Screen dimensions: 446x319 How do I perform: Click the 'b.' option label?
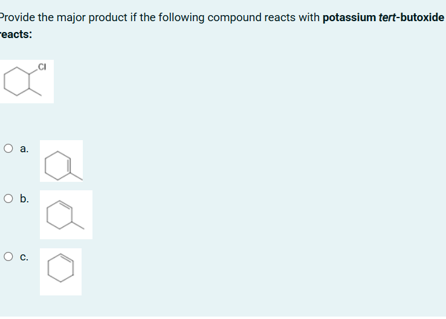click(24, 198)
